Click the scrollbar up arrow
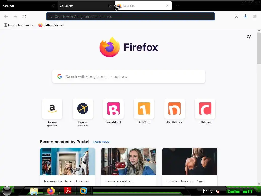 click(x=259, y=31)
